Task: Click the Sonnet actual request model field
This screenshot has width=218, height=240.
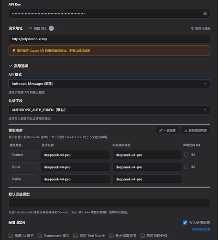Action: pyautogui.click(x=147, y=155)
